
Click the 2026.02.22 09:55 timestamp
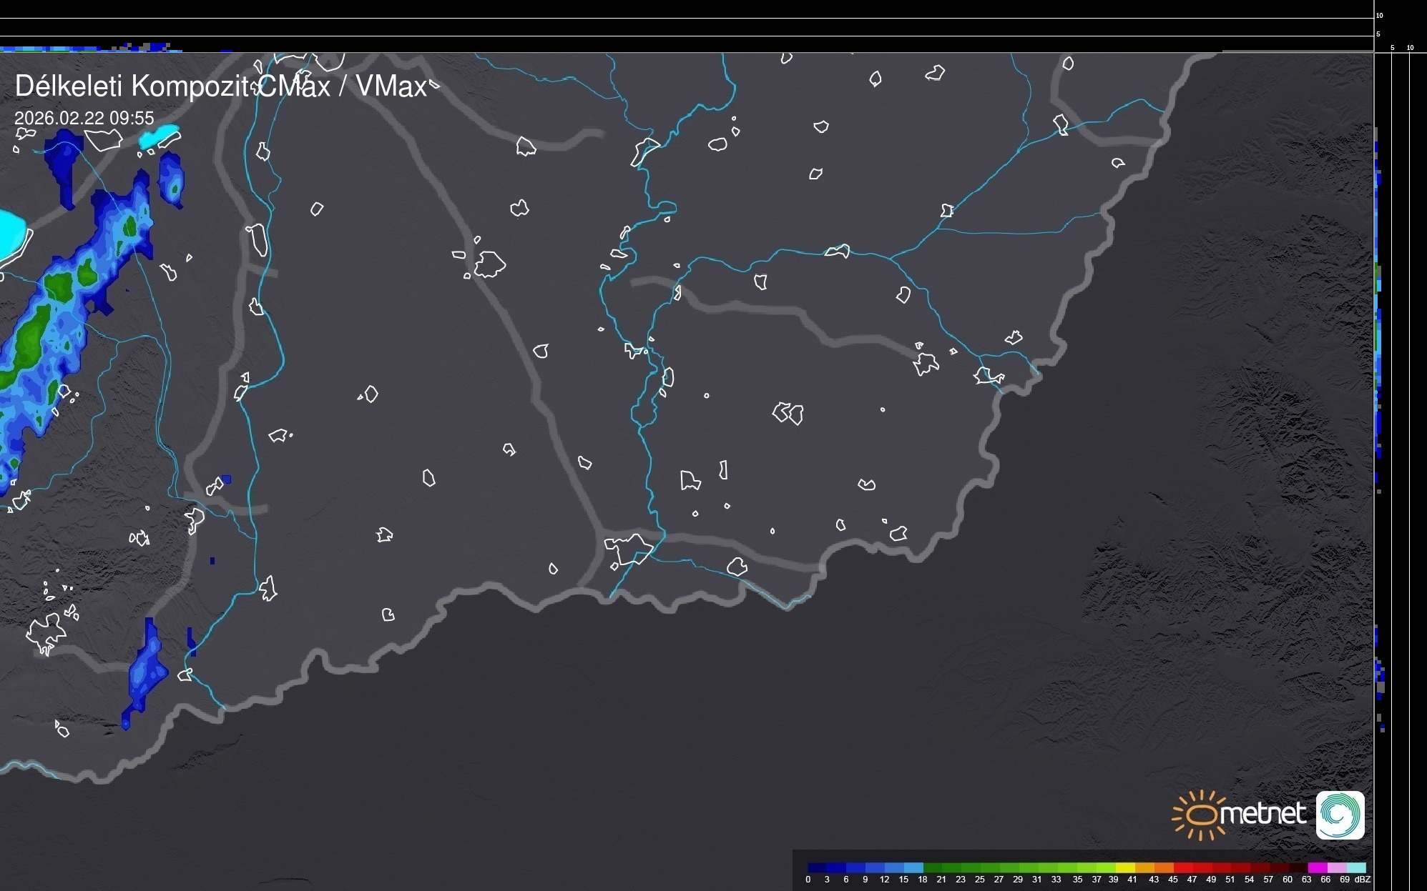point(84,118)
